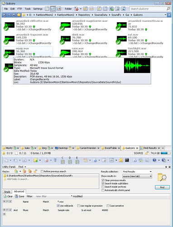Click the Folder toolbar button
173x227 pixels.
point(68,9)
